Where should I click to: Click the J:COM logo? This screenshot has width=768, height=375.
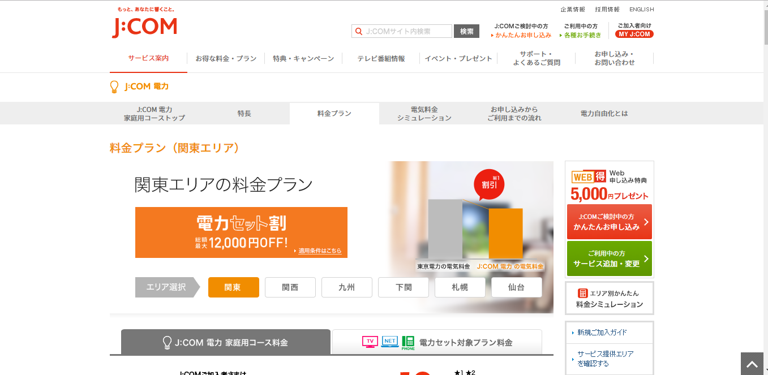click(x=144, y=27)
